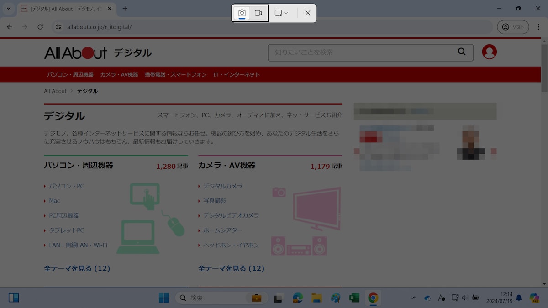Click 全テーマを見る (12) under パソコン・周辺機器
This screenshot has height=308, width=548.
click(x=77, y=268)
